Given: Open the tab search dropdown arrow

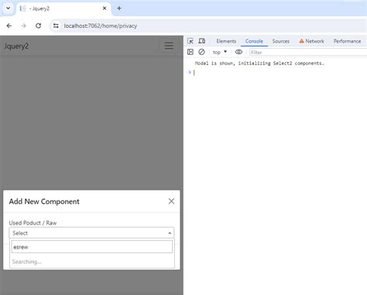Looking at the screenshot, I should pos(8,9).
